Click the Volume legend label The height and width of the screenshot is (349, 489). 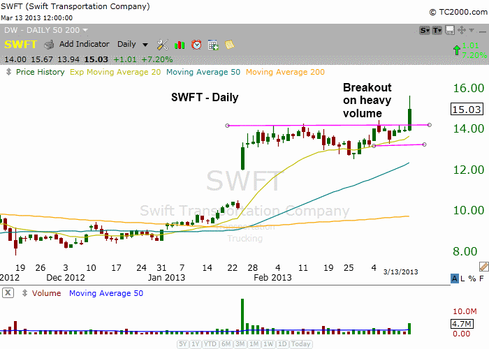(x=47, y=293)
